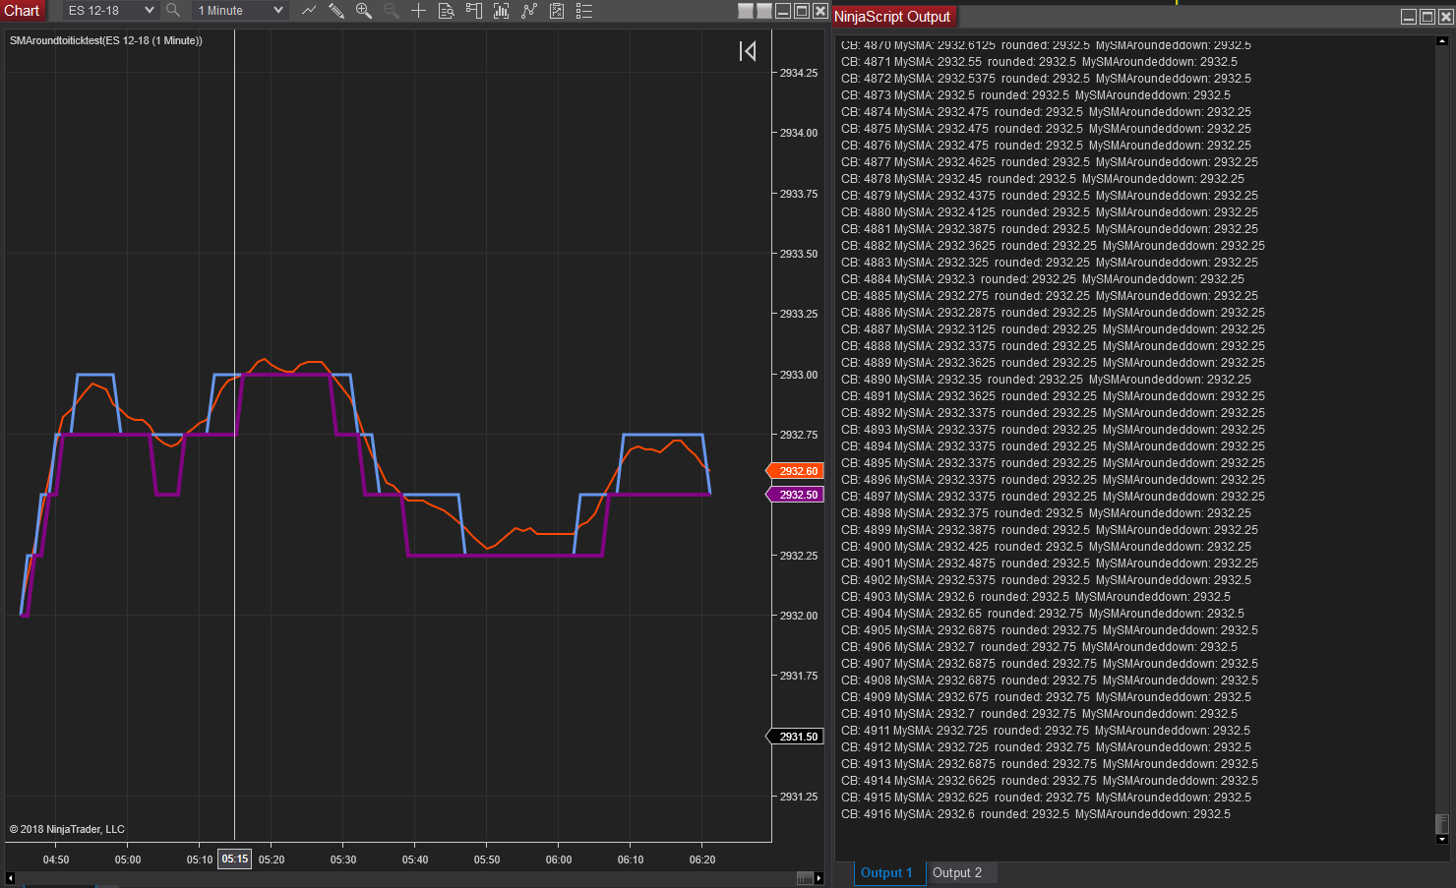The image size is (1456, 888).
Task: Click the 2932.00 price axis label
Action: pyautogui.click(x=799, y=616)
